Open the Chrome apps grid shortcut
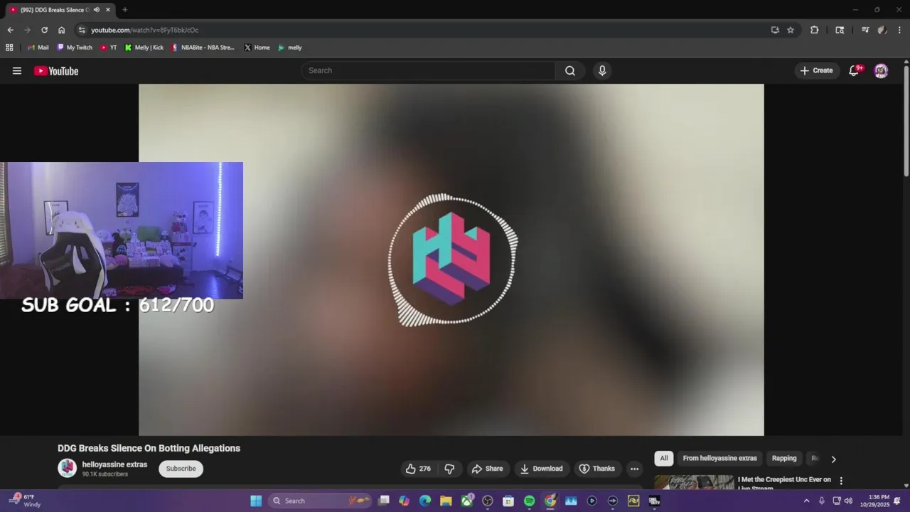 click(x=9, y=48)
